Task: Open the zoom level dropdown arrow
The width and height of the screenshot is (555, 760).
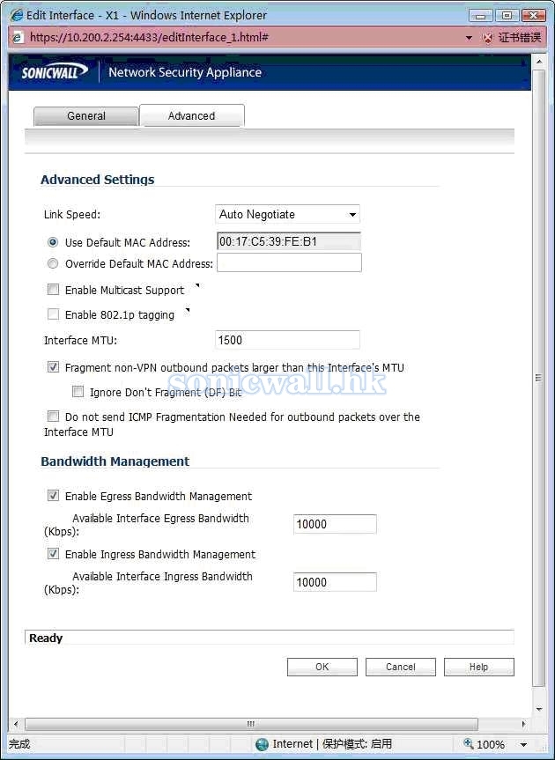Action: 523,744
